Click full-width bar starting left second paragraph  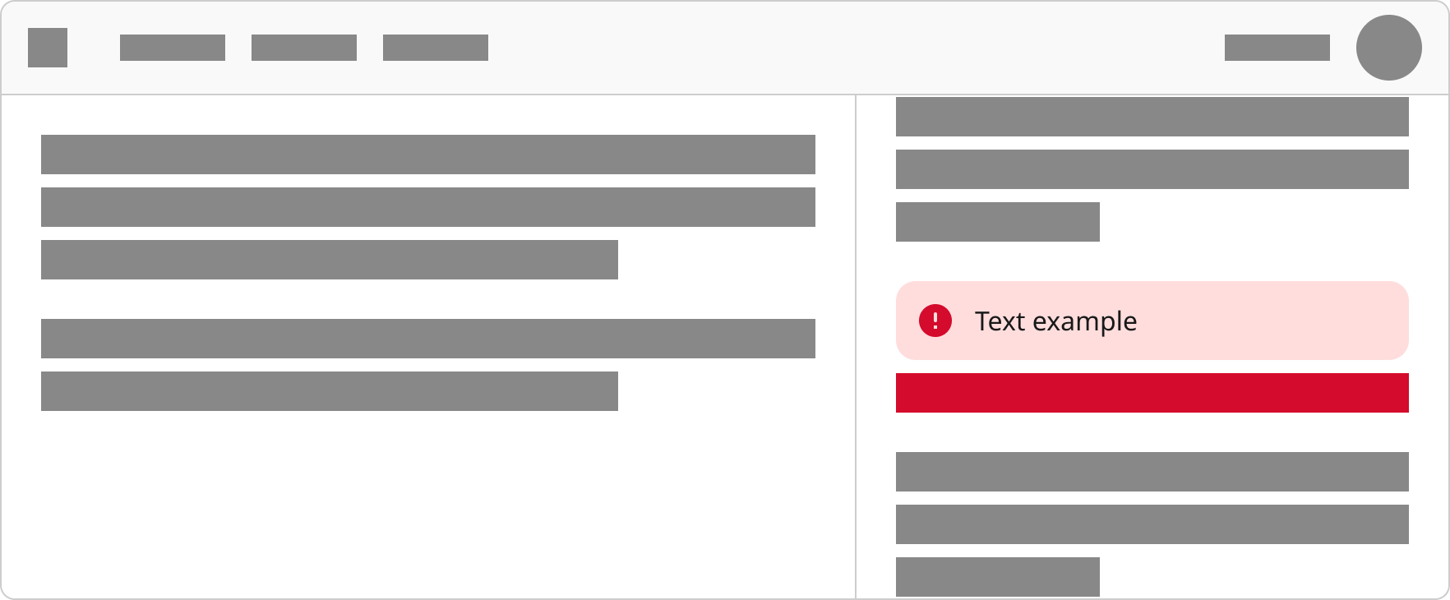tap(428, 339)
